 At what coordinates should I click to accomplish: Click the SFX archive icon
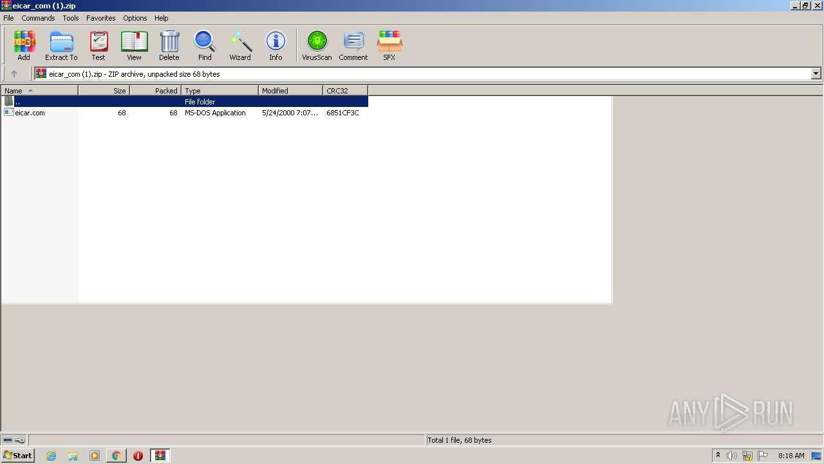click(389, 46)
